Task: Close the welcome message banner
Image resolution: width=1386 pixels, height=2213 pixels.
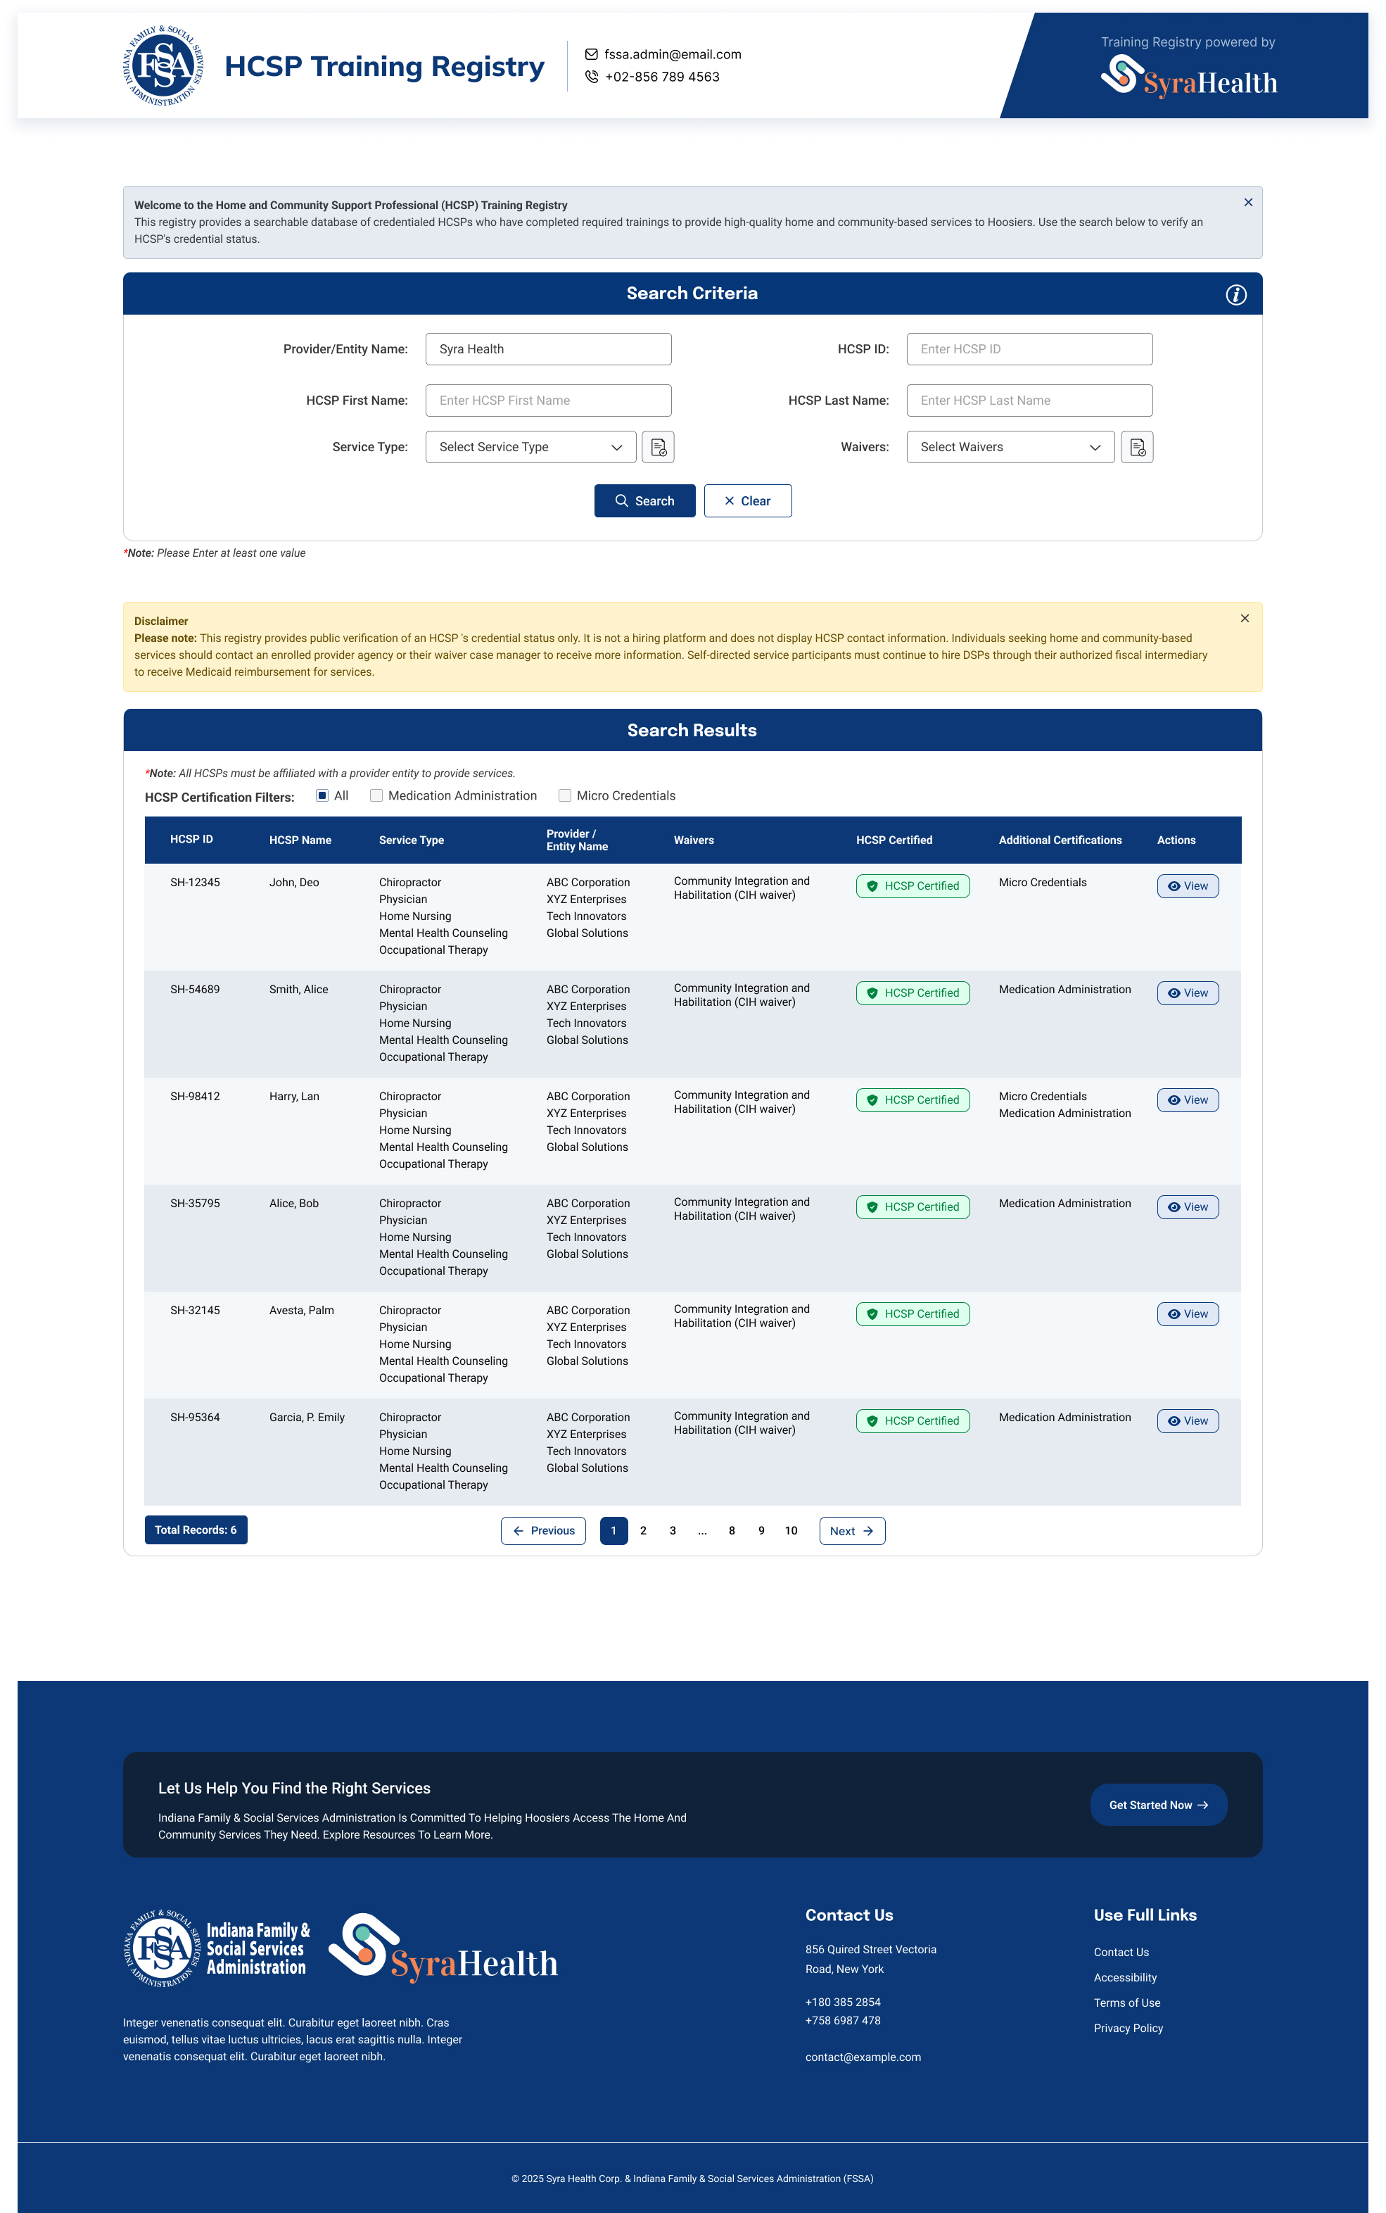Action: [x=1247, y=203]
